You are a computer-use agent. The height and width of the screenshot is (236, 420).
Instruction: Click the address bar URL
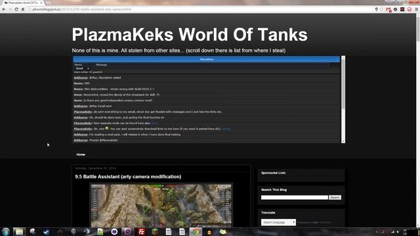point(81,9)
